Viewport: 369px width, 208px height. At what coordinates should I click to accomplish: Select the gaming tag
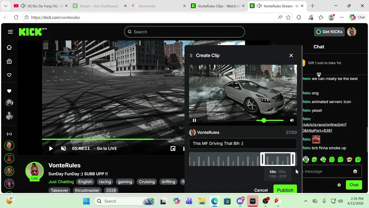(125, 182)
